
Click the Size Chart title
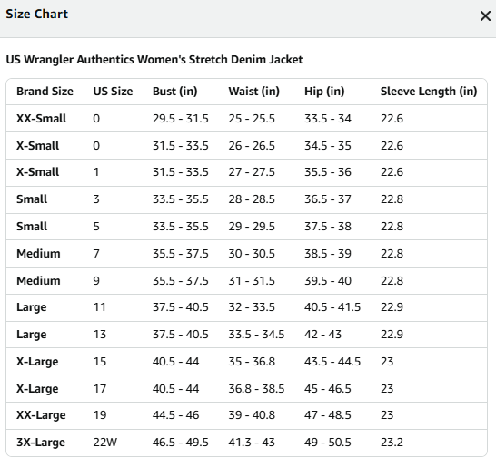click(36, 14)
